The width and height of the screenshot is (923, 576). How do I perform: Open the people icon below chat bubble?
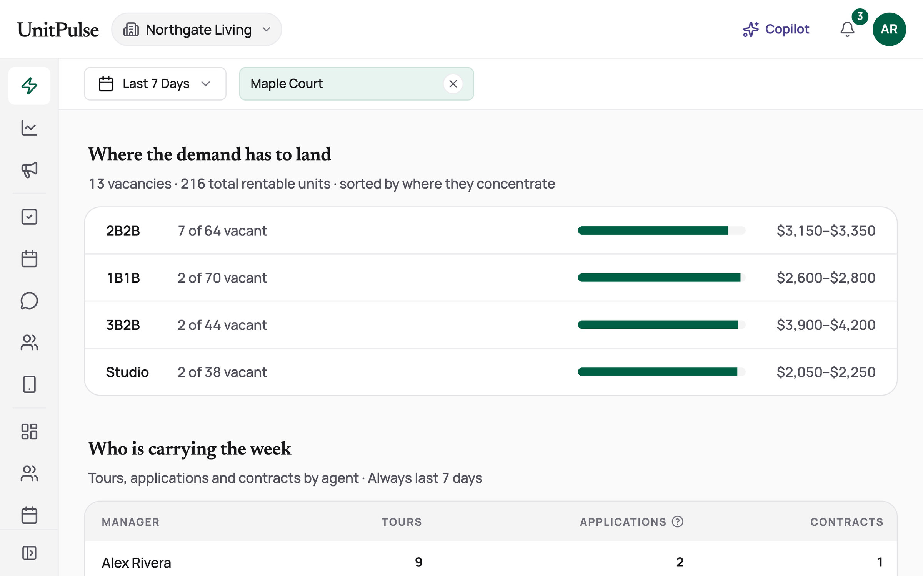[x=29, y=343]
